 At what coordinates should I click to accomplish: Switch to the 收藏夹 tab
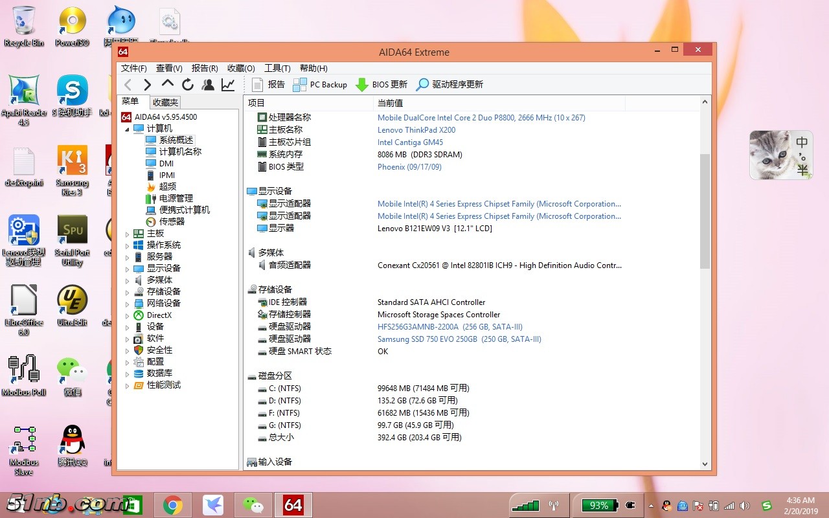pyautogui.click(x=165, y=102)
